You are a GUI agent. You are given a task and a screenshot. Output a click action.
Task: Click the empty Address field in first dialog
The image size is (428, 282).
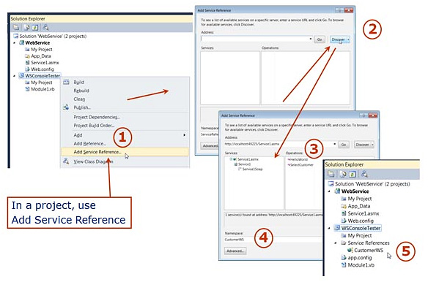(254, 39)
